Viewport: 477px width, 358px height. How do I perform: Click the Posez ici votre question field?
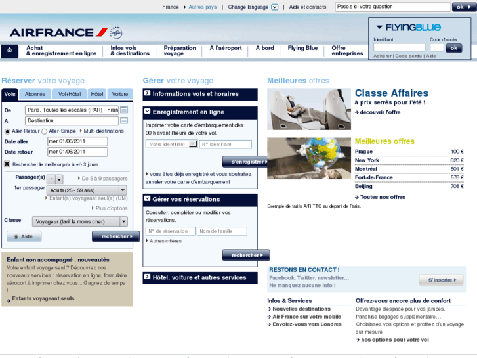point(393,7)
